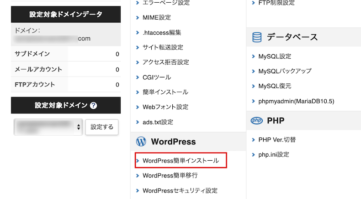Click the arrow icon before MySQLバックアップ
This screenshot has width=361, height=199.
coord(254,71)
